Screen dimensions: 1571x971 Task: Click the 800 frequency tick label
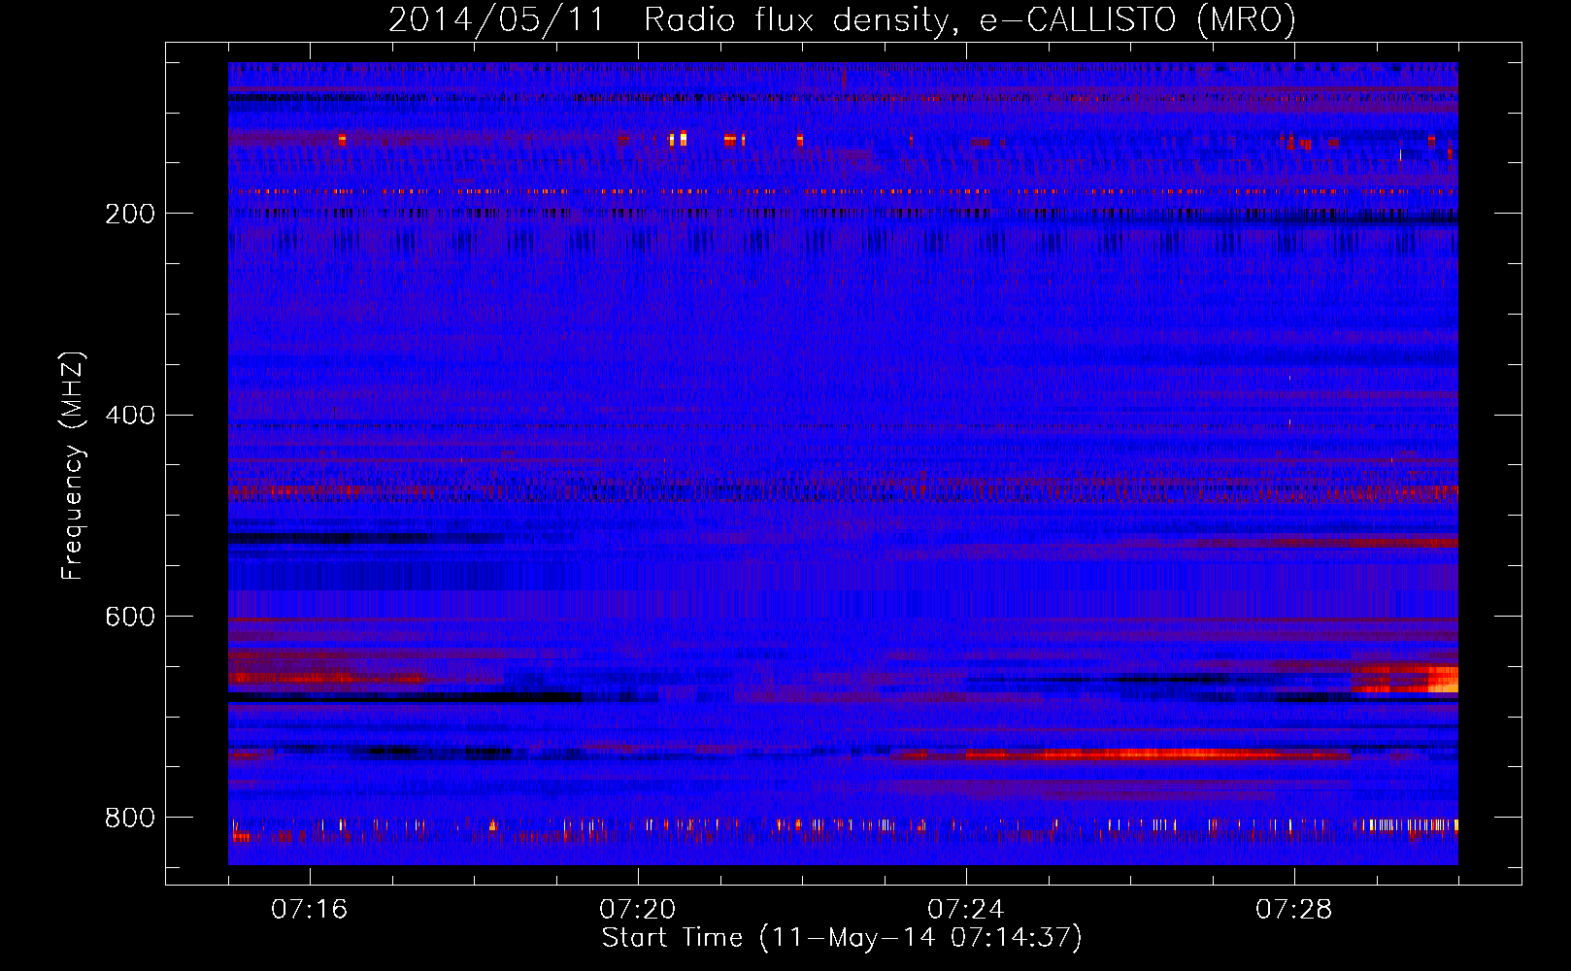pyautogui.click(x=130, y=819)
